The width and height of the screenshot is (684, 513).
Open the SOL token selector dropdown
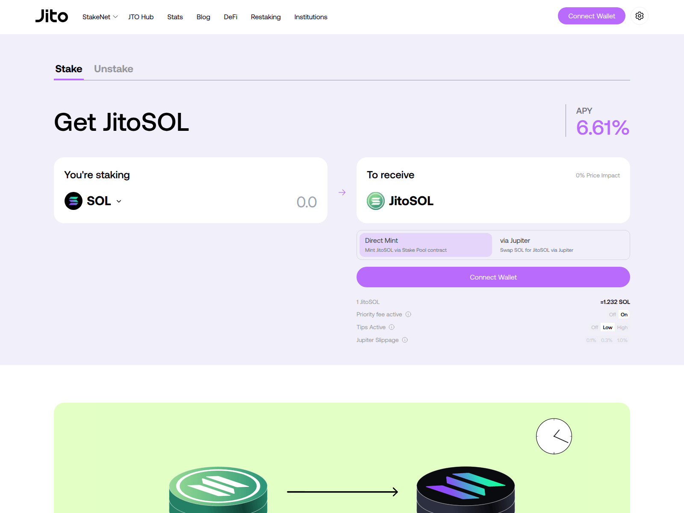pos(104,201)
